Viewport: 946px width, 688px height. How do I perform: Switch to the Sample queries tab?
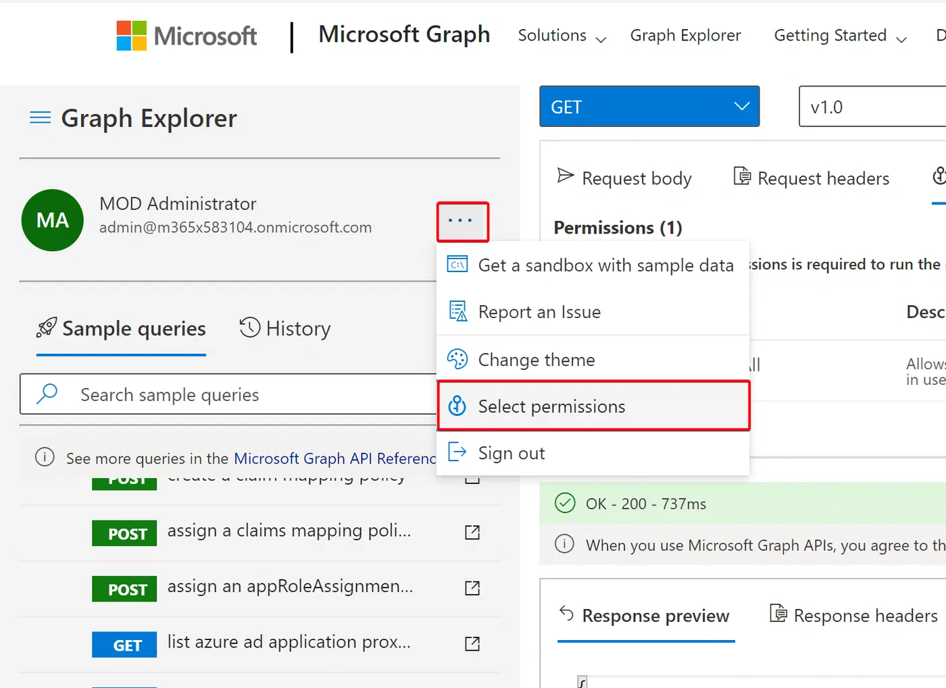point(121,329)
